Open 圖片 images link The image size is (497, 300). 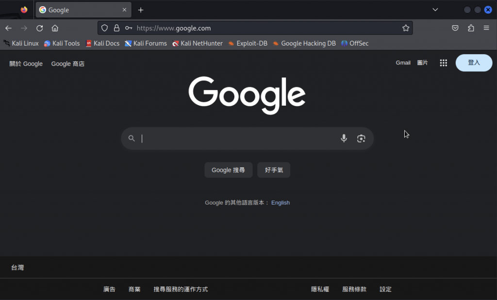(423, 63)
